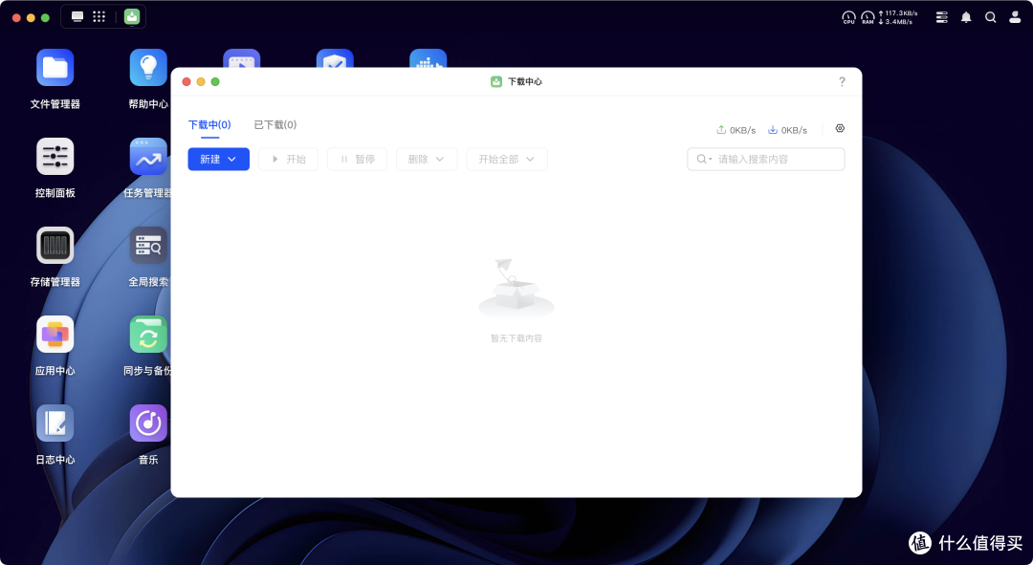Click the network speed readout in top bar
1033x565 pixels.
click(x=897, y=18)
